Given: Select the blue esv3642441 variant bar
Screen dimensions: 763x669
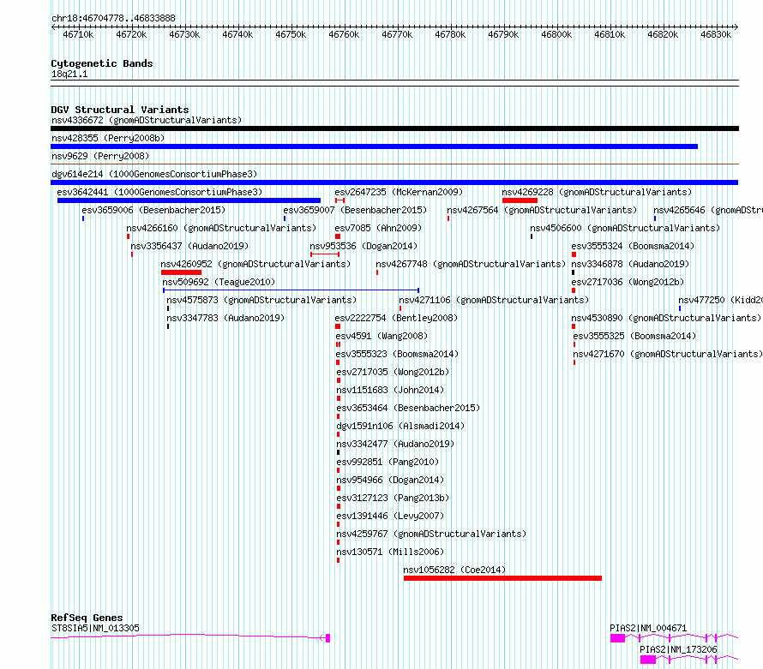Looking at the screenshot, I should [x=189, y=200].
